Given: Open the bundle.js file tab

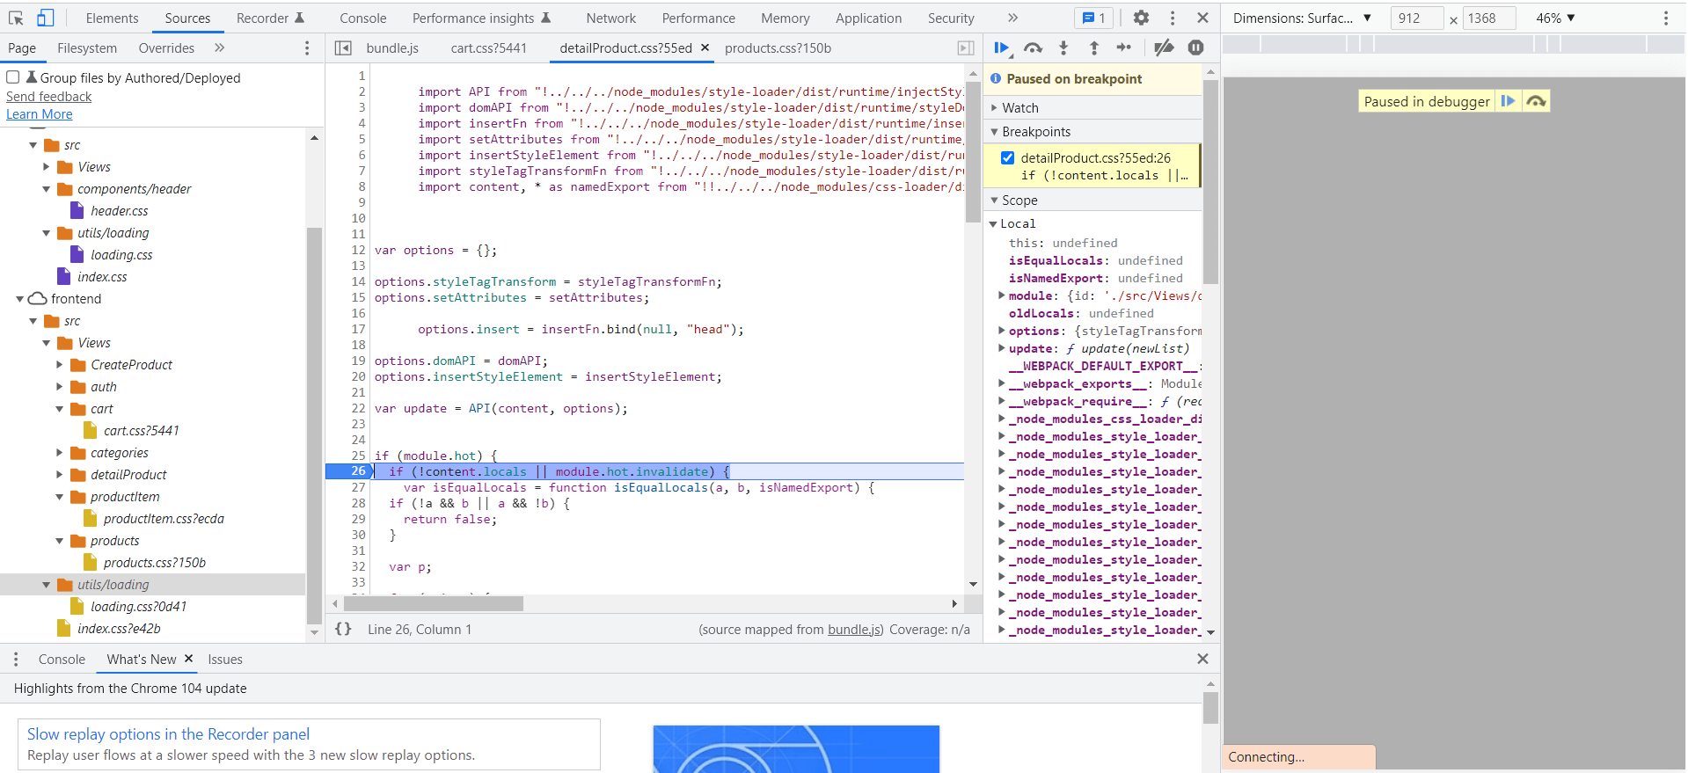Looking at the screenshot, I should (x=392, y=48).
